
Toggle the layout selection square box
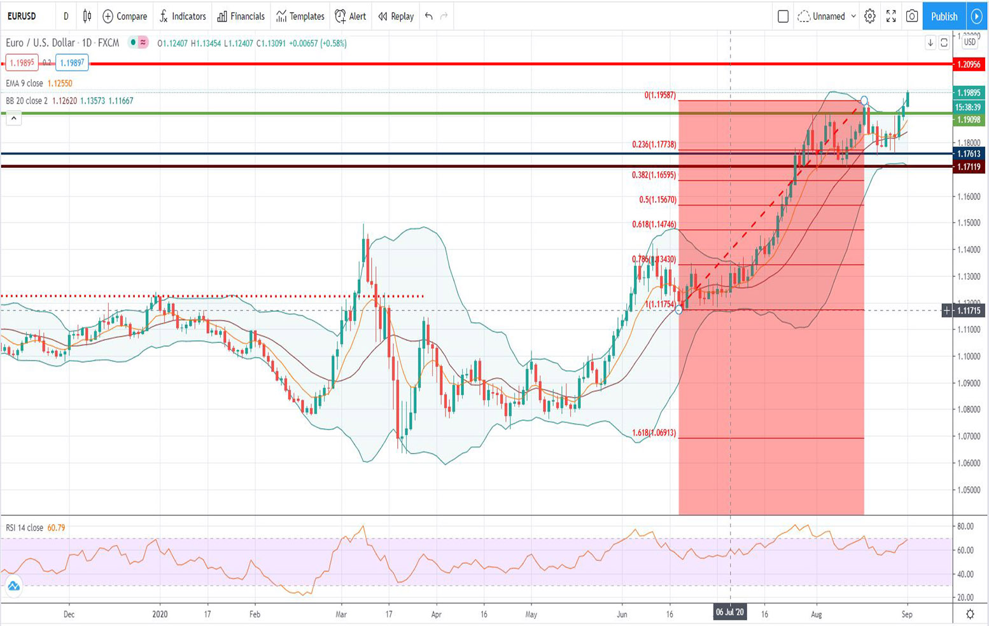pos(783,17)
